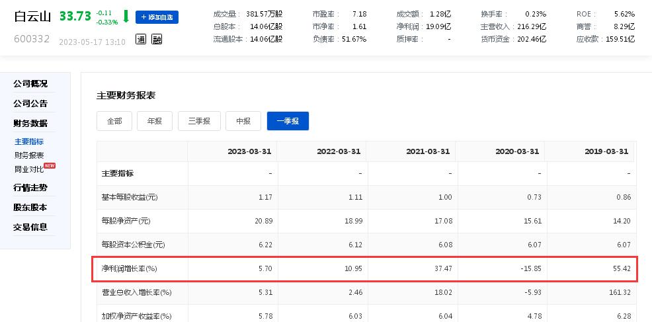Open 股东股本 in the sidebar
The image size is (652, 322).
(x=30, y=207)
